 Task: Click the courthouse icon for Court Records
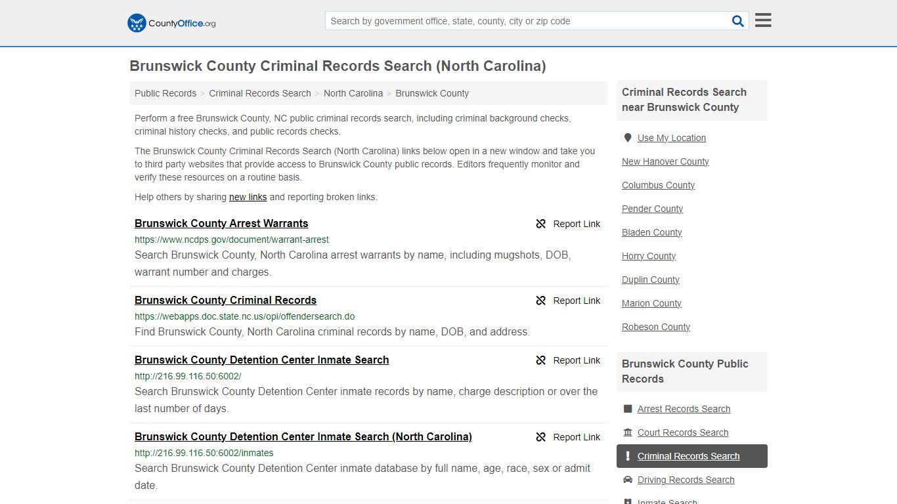628,432
